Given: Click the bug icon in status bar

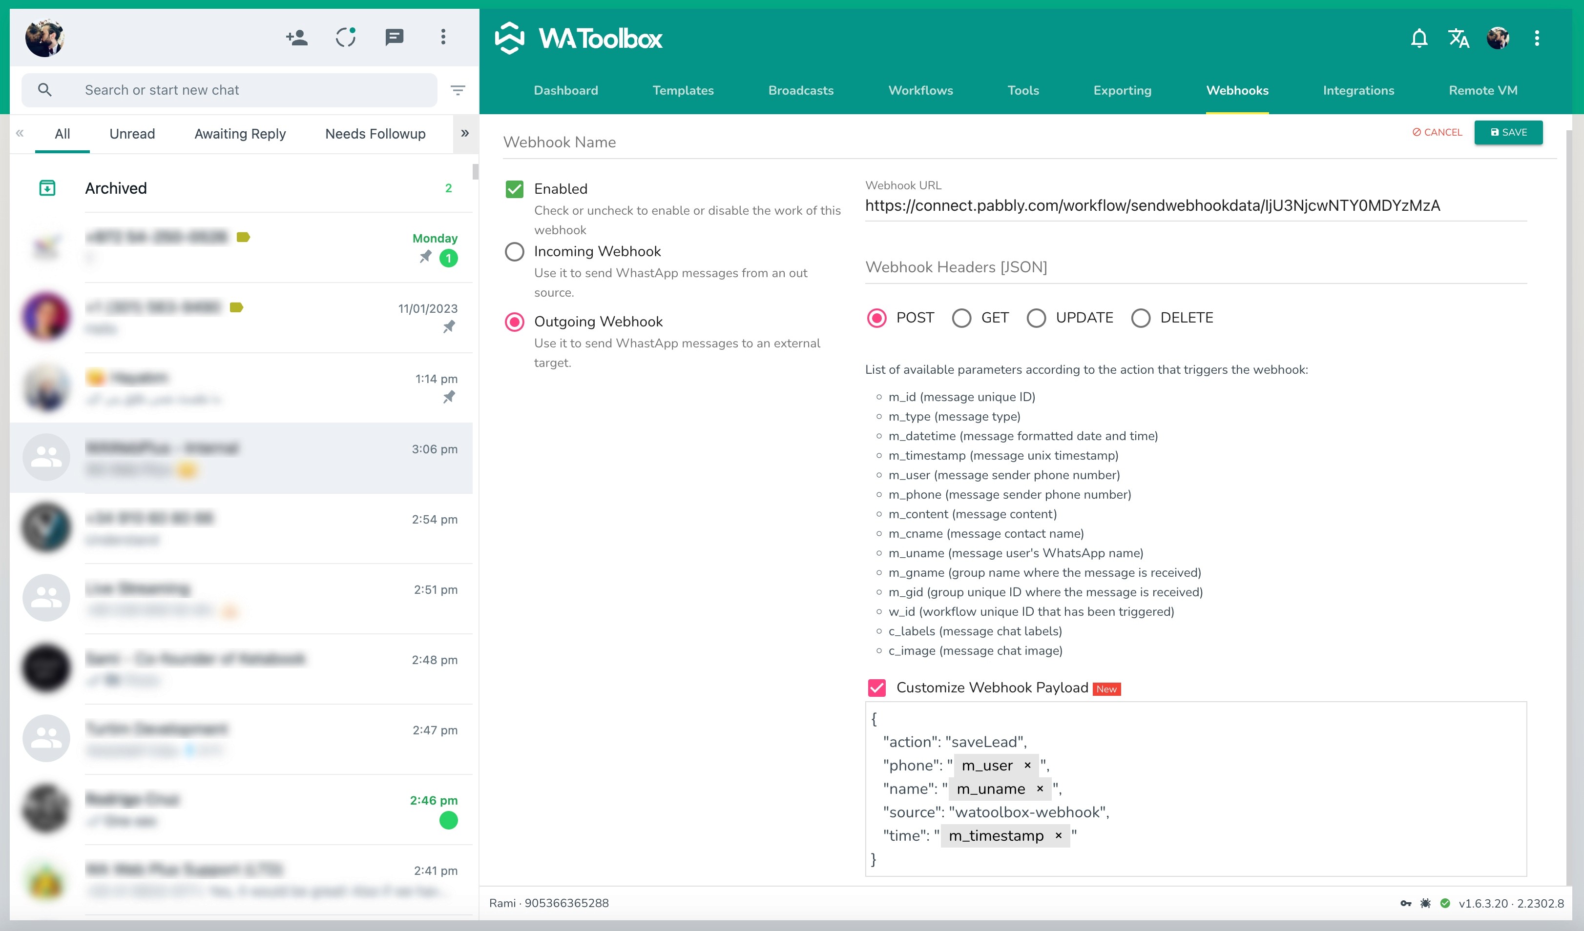Looking at the screenshot, I should 1426,903.
